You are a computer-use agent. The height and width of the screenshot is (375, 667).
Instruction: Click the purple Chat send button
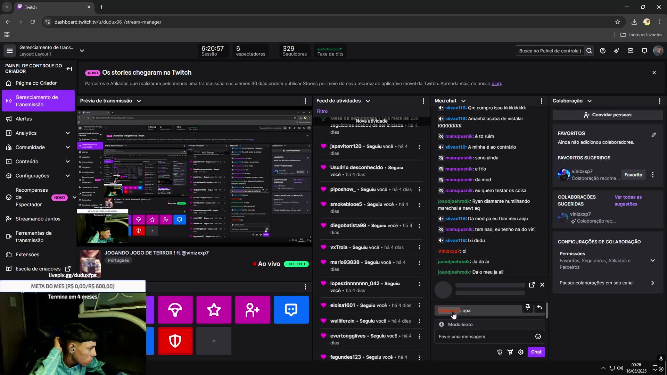[536, 352]
